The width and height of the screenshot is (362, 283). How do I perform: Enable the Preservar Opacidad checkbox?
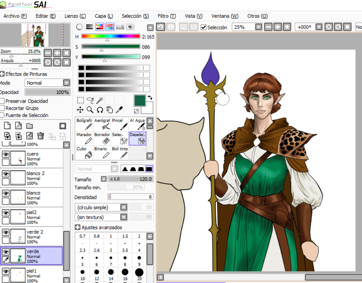tap(2, 101)
